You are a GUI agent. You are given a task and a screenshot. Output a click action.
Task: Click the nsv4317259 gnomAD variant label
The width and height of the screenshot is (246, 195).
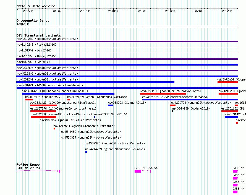coord(47,39)
